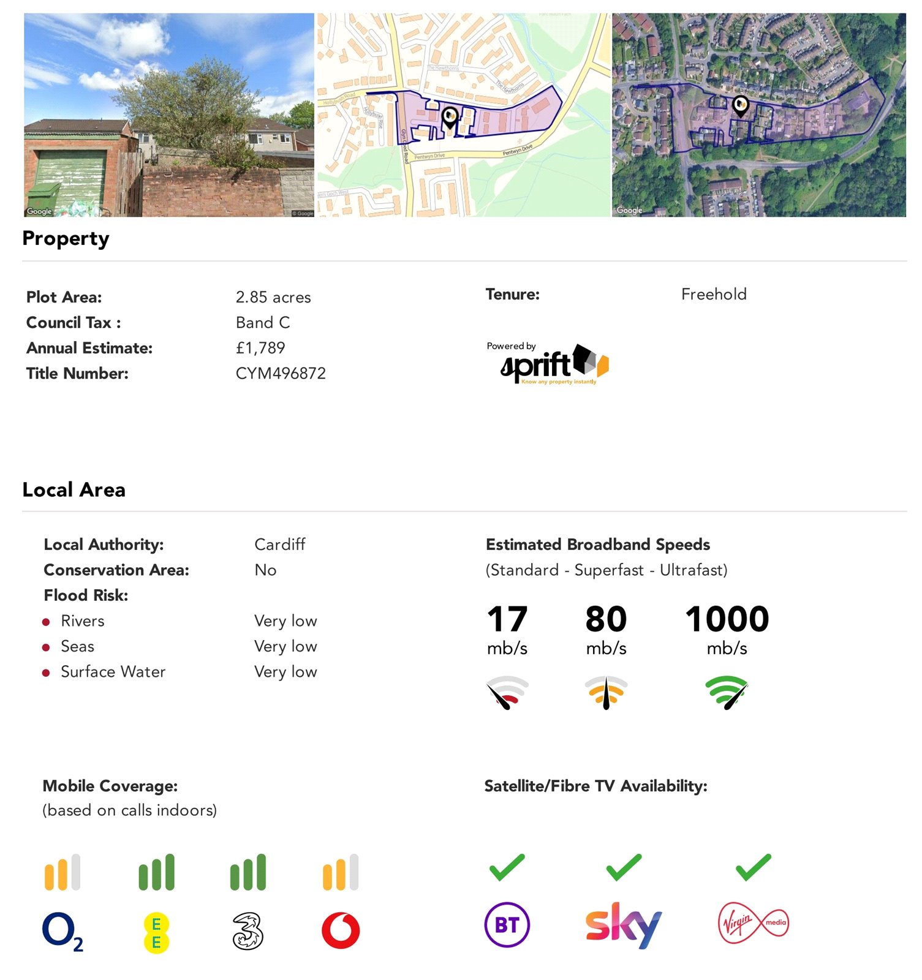Viewport: 922px width, 980px height.
Task: Click the EE network logo
Action: (156, 932)
